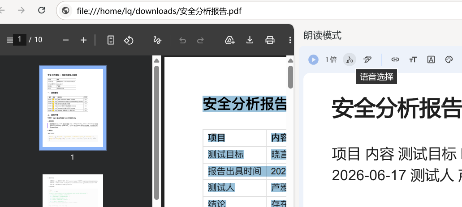Click the 2026-06-17 text in reading mode
The width and height of the screenshot is (462, 207).
[x=369, y=176]
